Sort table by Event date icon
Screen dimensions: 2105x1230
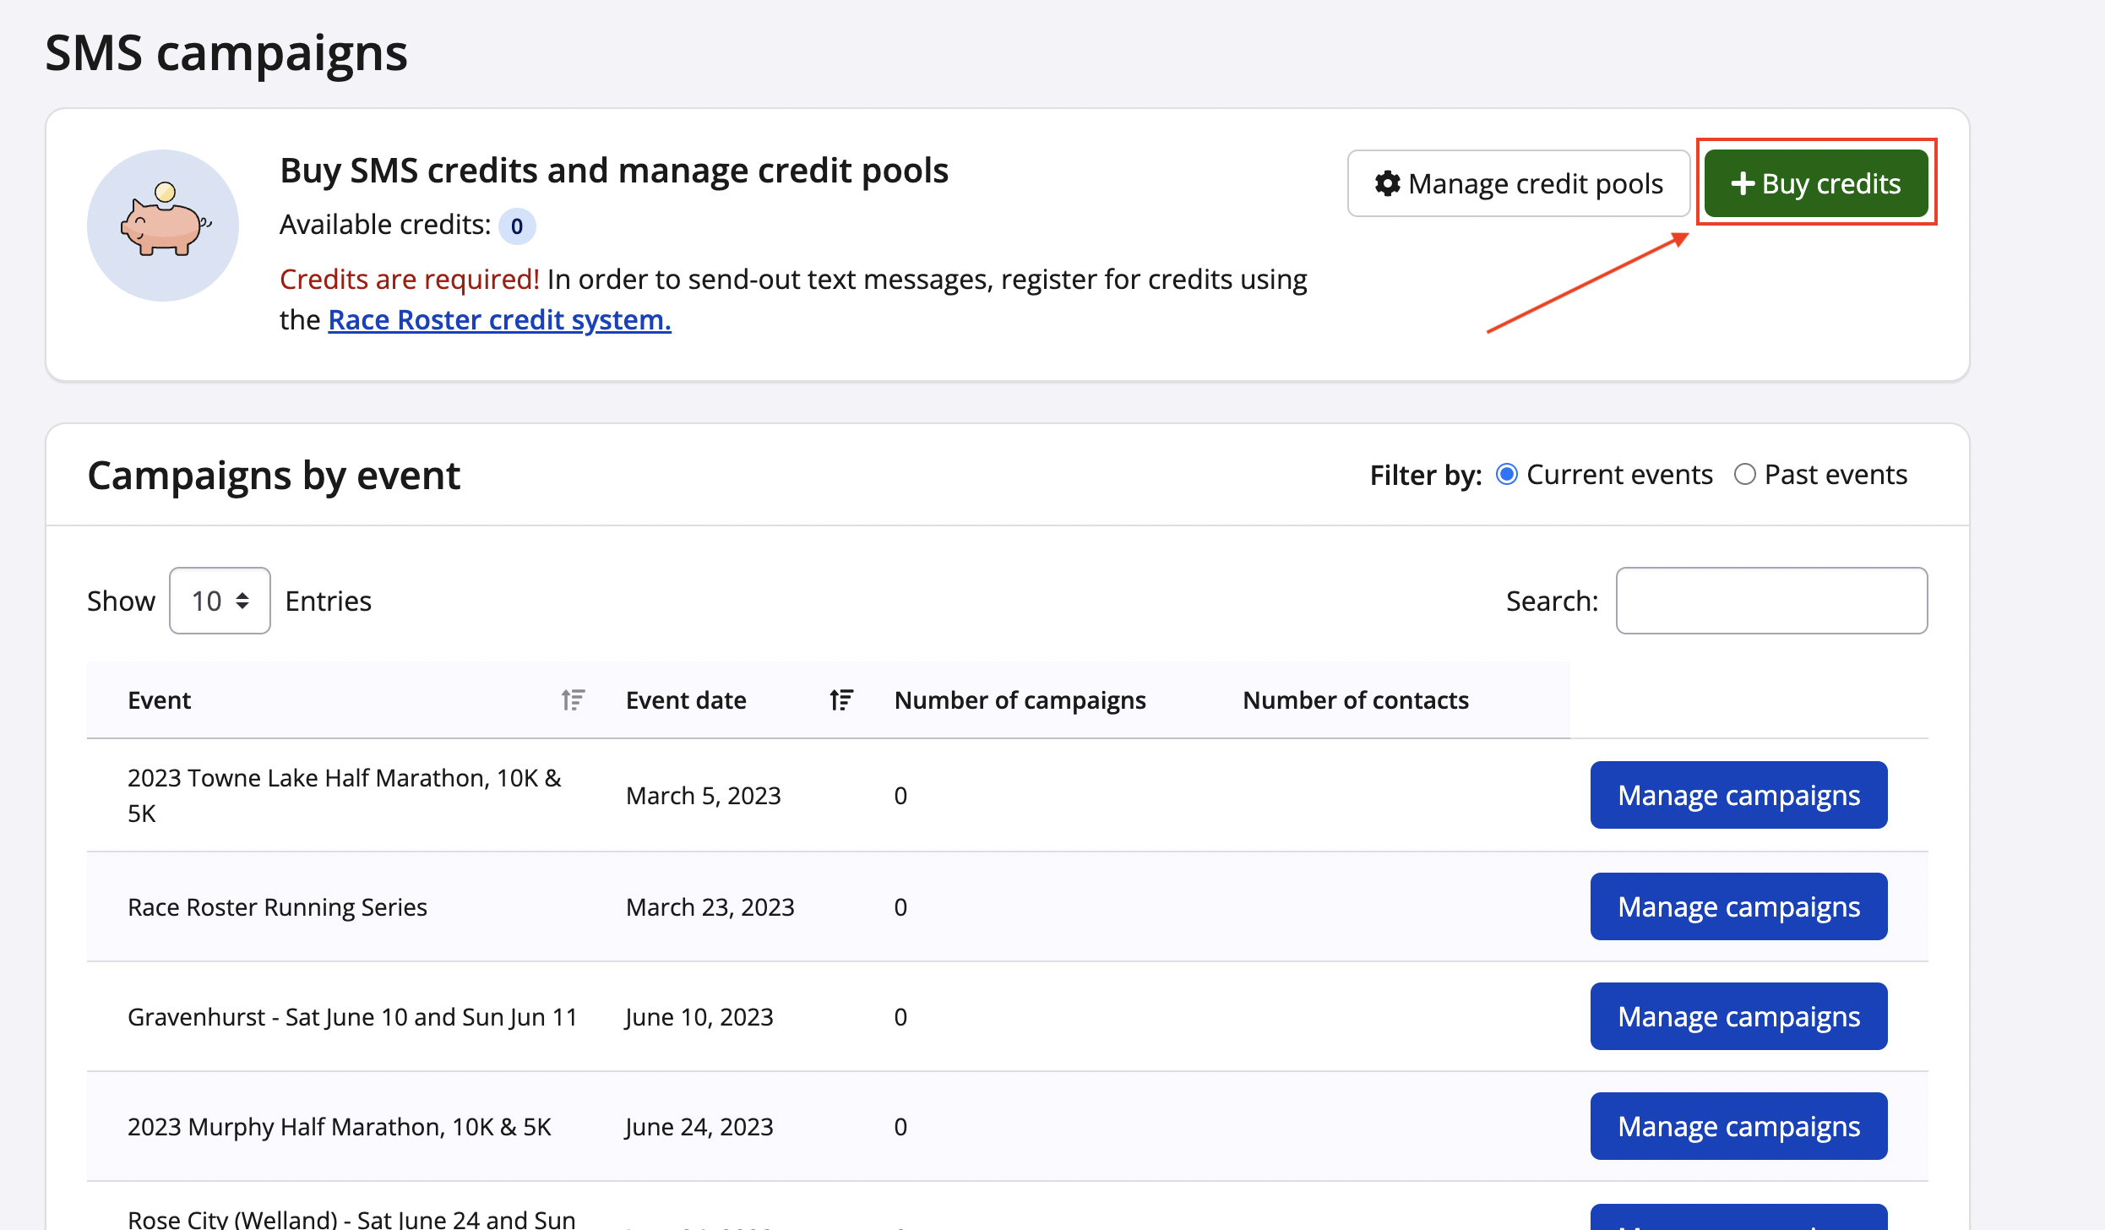(x=841, y=700)
